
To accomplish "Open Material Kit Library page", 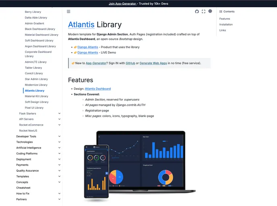I will pyautogui.click(x=36, y=96).
